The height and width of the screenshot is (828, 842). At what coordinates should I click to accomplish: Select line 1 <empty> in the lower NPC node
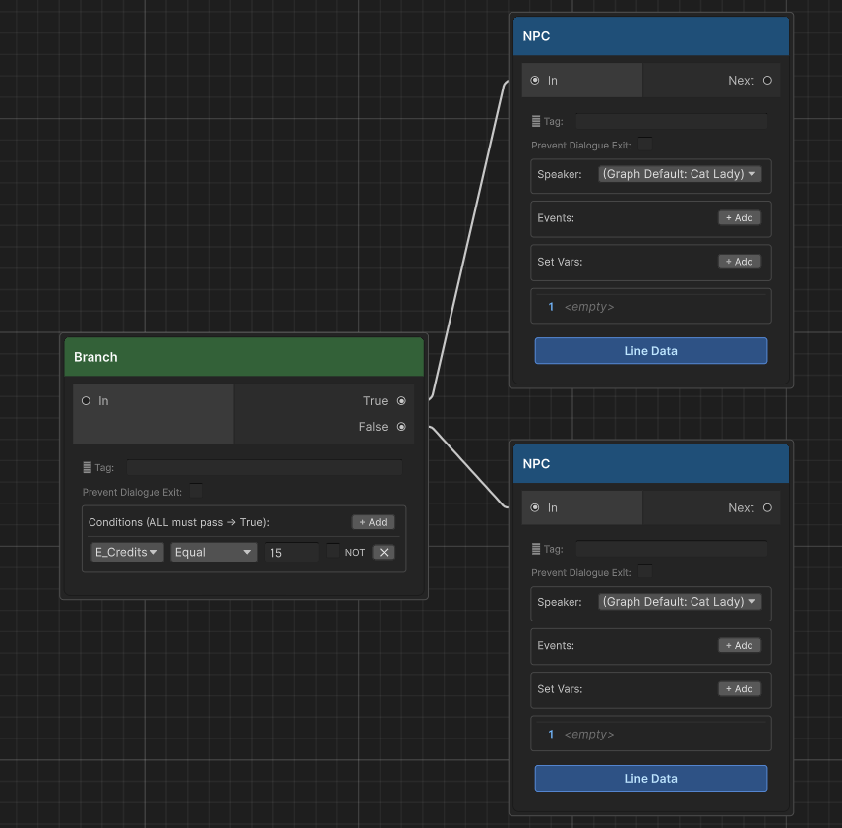(x=651, y=734)
